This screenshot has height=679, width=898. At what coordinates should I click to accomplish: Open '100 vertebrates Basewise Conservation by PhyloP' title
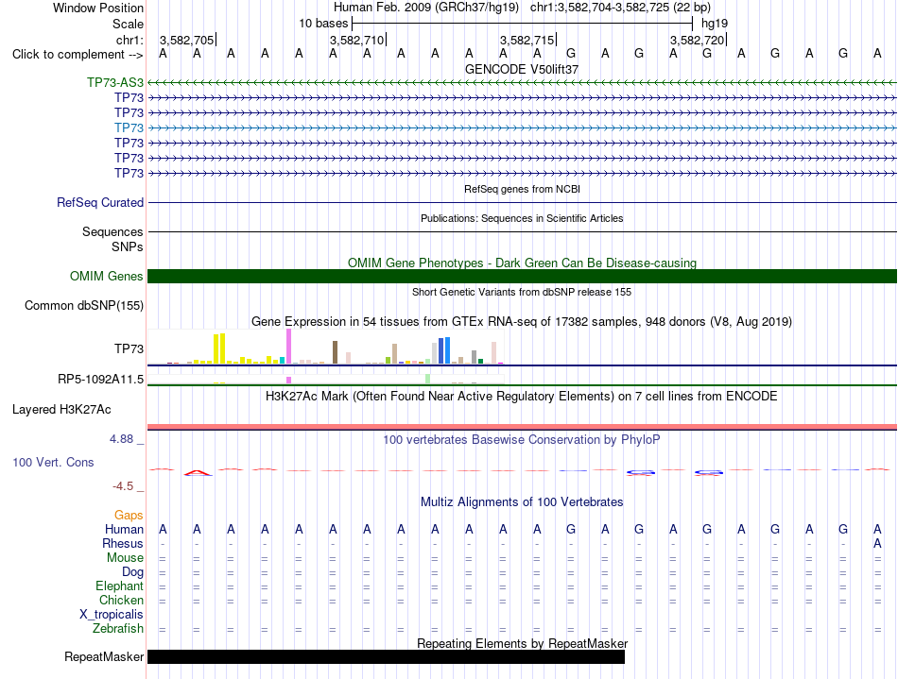[x=522, y=439]
